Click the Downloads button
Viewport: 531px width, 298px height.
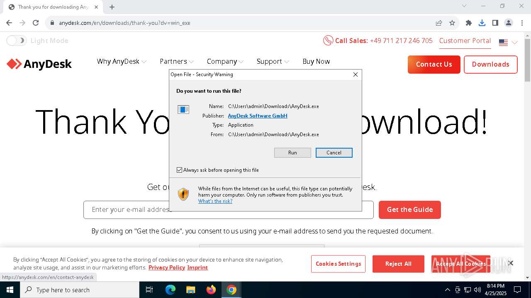[x=490, y=65]
